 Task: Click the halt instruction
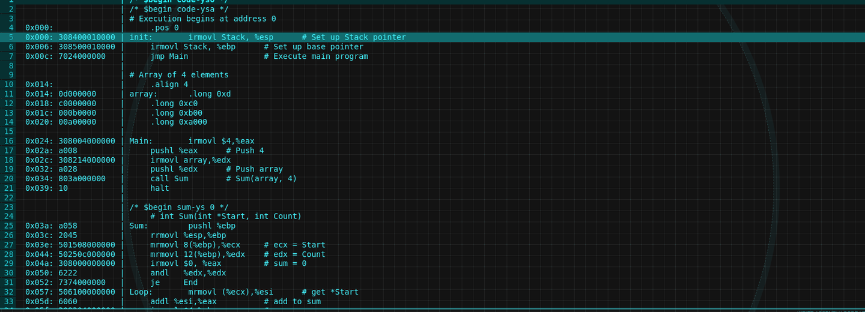[x=160, y=188]
